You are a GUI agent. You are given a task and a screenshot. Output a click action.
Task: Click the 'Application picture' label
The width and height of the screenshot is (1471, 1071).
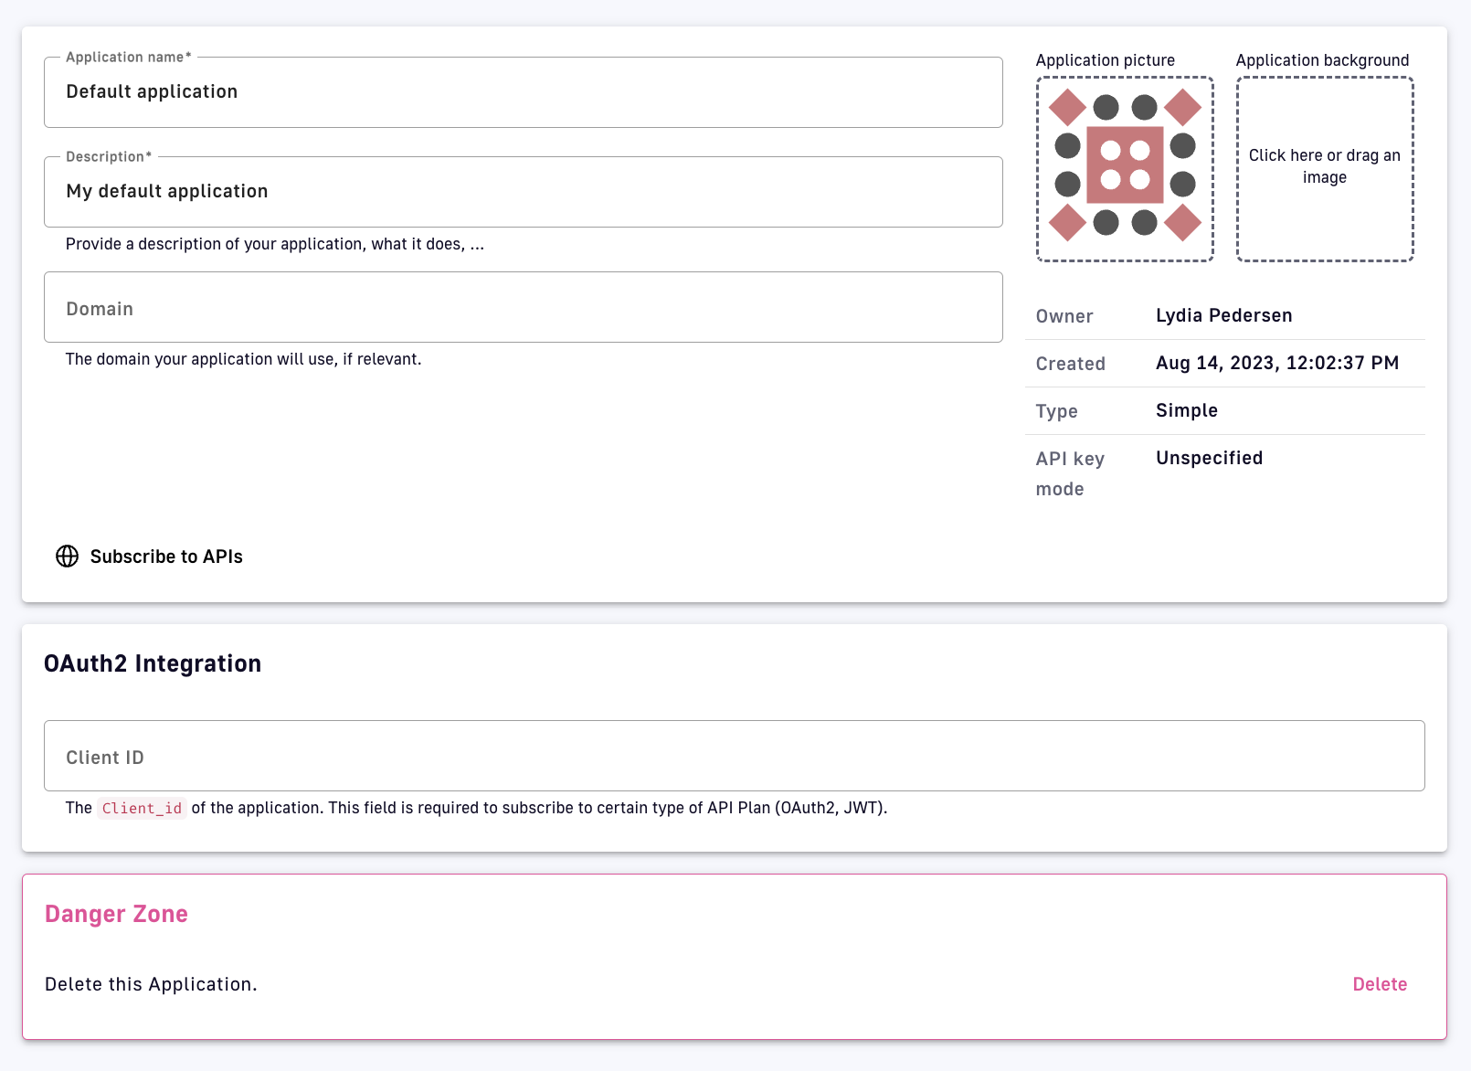(1105, 60)
